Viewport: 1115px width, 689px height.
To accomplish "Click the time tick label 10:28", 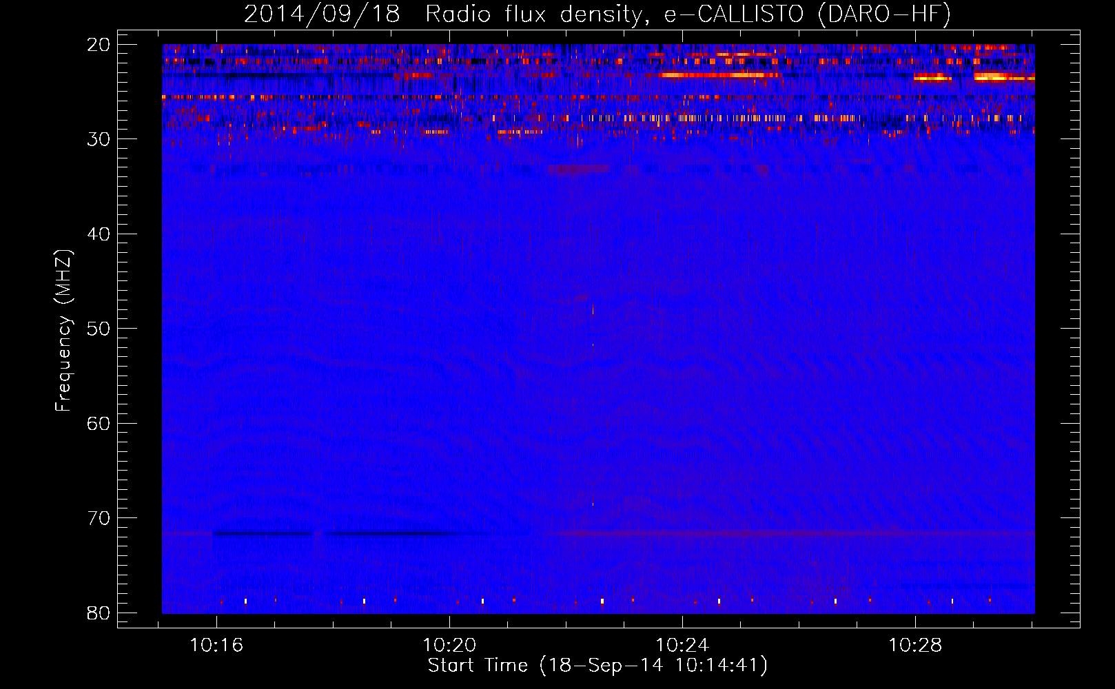I will 915,646.
